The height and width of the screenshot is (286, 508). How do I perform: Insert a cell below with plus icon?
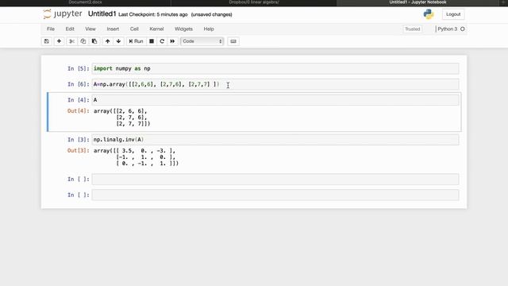click(x=59, y=41)
